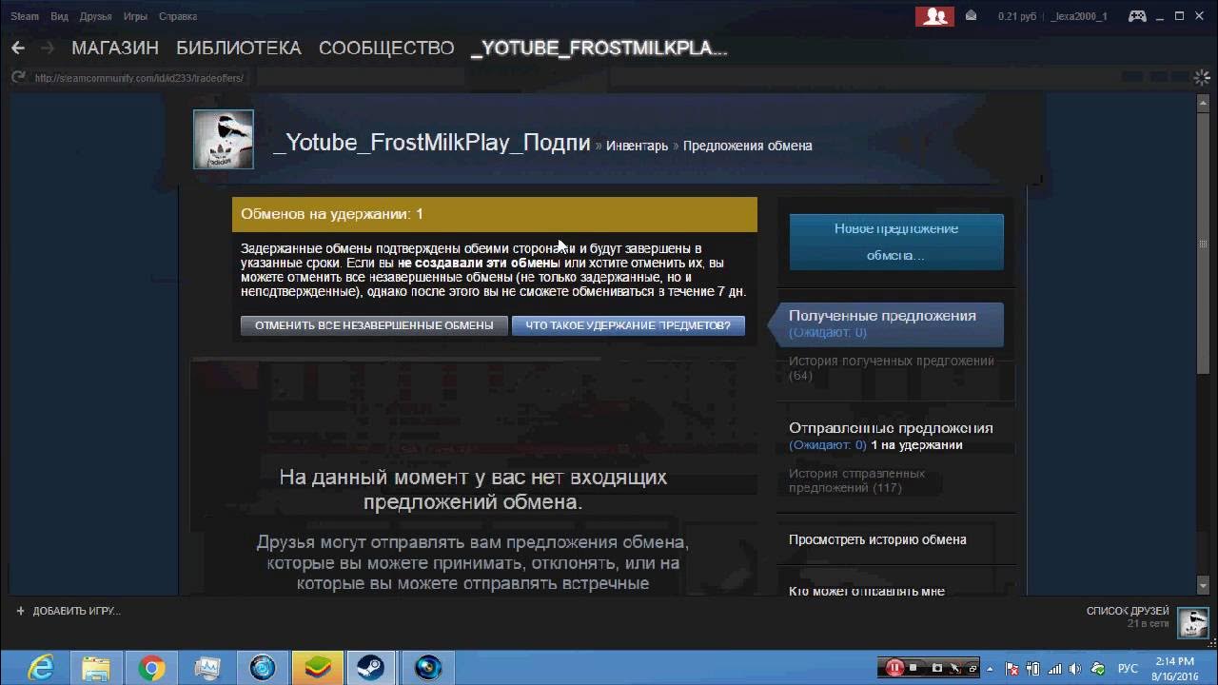
Task: Click the friends list avatar at bottom right
Action: click(x=1193, y=623)
